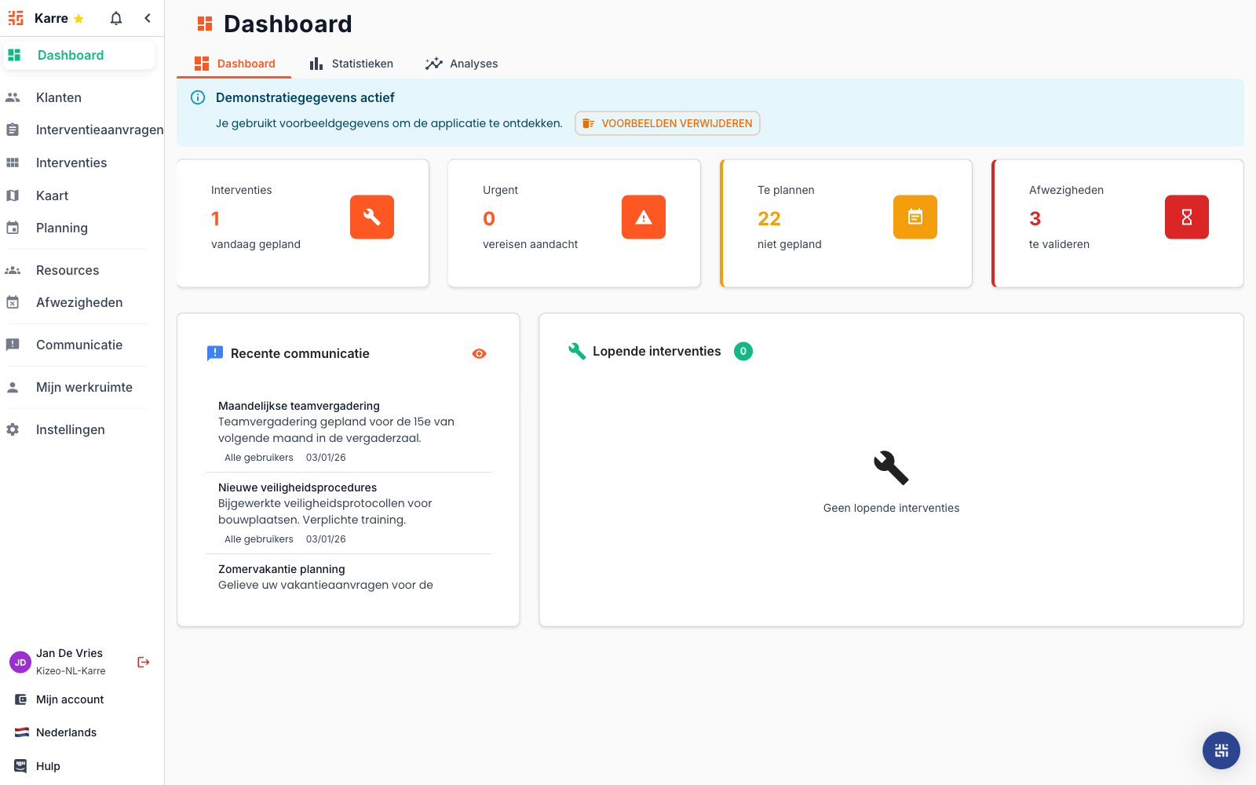Toggle the star next to Karre
The image size is (1256, 785).
tap(78, 17)
